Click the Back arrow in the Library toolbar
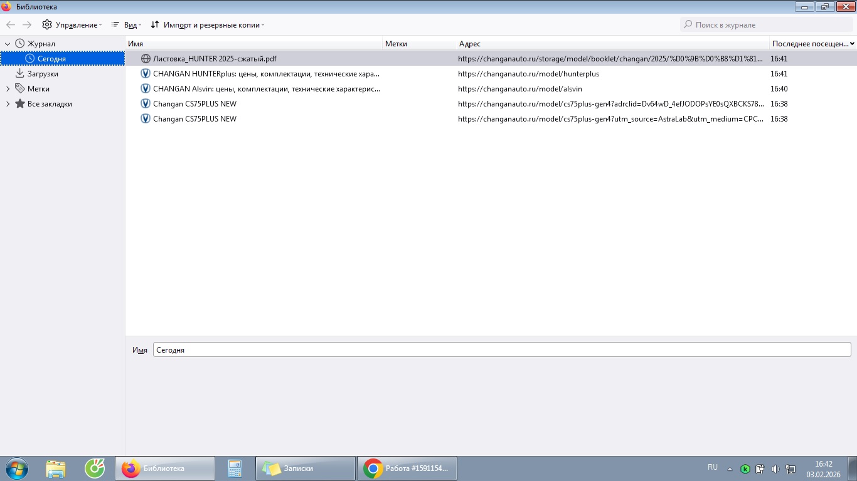The image size is (857, 481). (11, 25)
